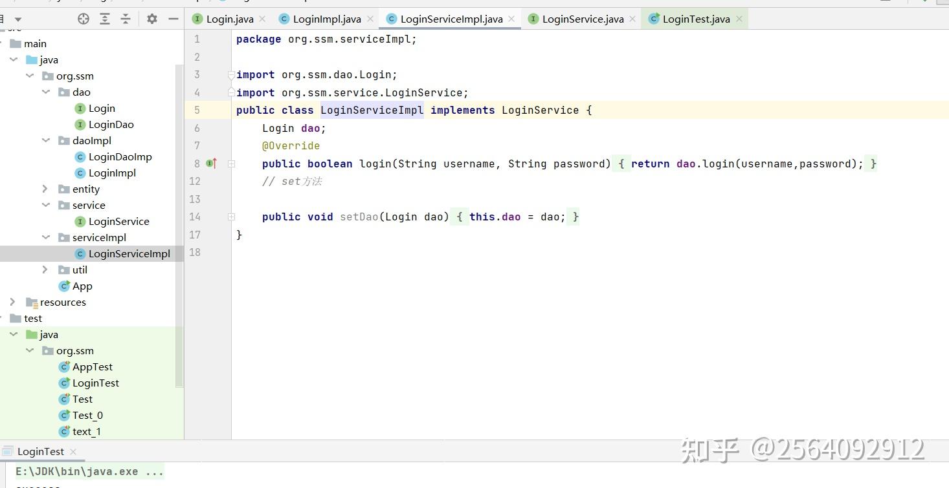This screenshot has width=949, height=488.
Task: Click the E:\JDK\bin\java.exe command line in the console
Action: click(89, 472)
